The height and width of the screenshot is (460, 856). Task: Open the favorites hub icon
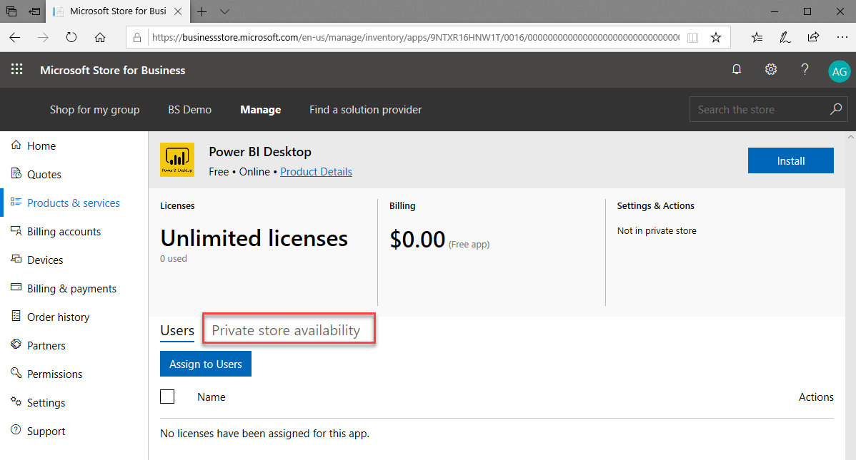[757, 37]
